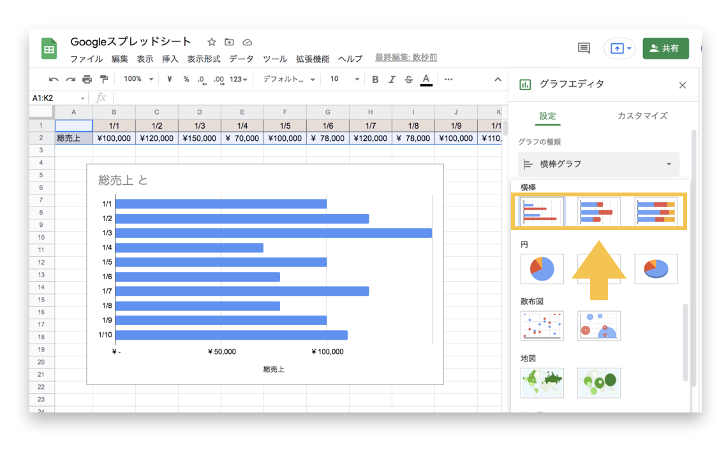This screenshot has height=459, width=726.
Task: Expand the font size 10 dropdown
Action: (x=344, y=79)
